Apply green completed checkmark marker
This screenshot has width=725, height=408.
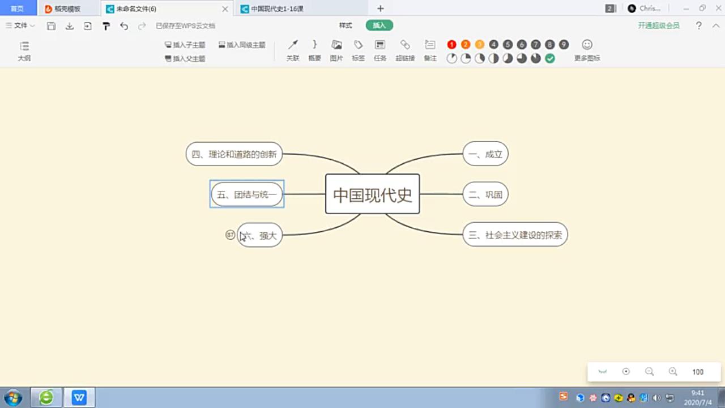pos(550,58)
